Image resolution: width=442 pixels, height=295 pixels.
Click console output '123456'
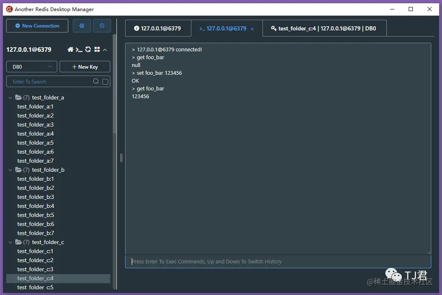[140, 96]
